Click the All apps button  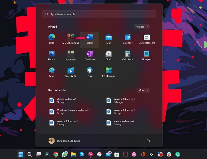(142, 27)
